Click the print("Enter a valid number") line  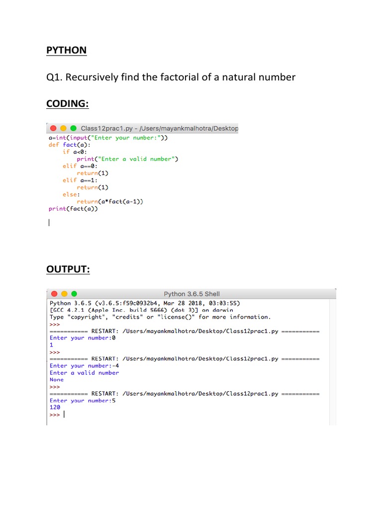(x=127, y=159)
